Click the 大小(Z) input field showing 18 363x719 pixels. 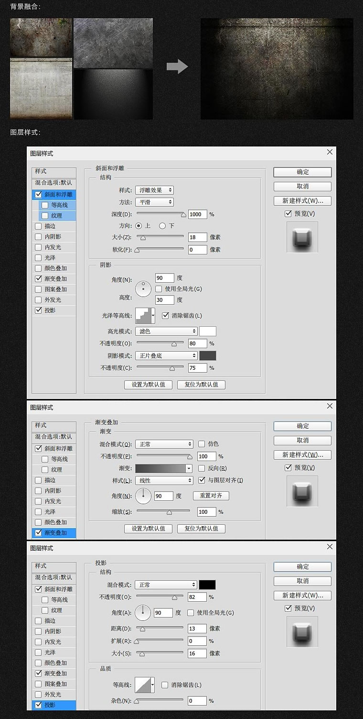(x=198, y=237)
